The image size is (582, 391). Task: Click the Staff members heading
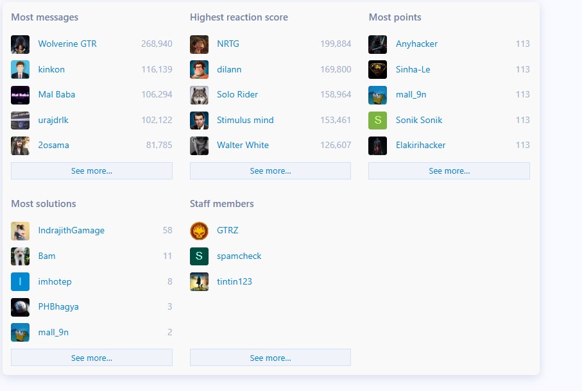click(221, 204)
